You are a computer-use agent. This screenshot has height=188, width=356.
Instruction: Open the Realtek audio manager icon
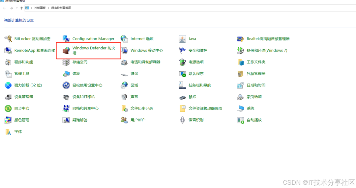pyautogui.click(x=240, y=39)
